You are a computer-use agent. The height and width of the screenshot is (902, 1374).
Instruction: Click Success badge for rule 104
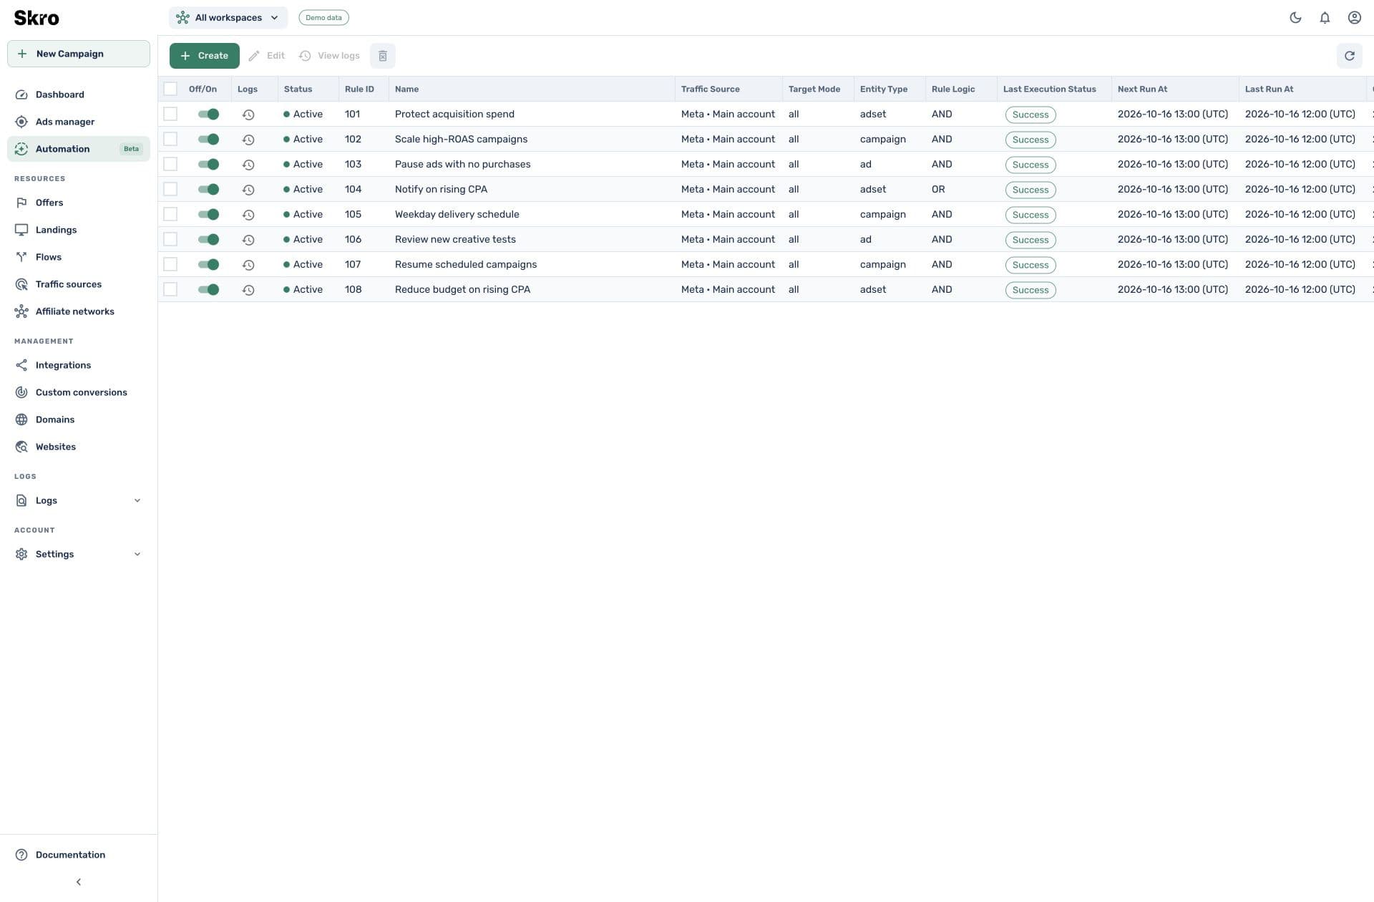[1030, 190]
